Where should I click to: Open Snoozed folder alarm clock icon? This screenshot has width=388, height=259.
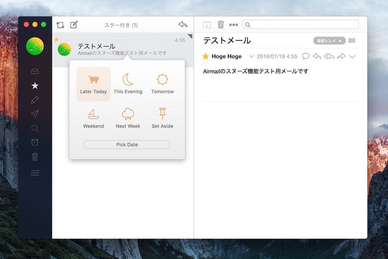click(35, 142)
